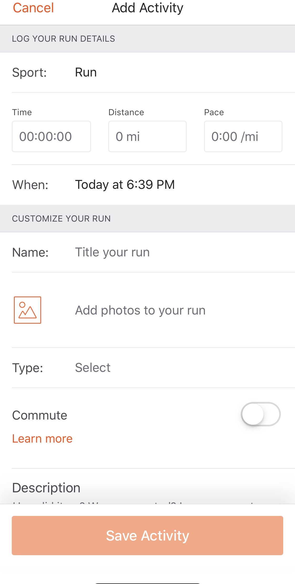Tap the Add photos to your run text
This screenshot has width=295, height=584.
point(140,310)
